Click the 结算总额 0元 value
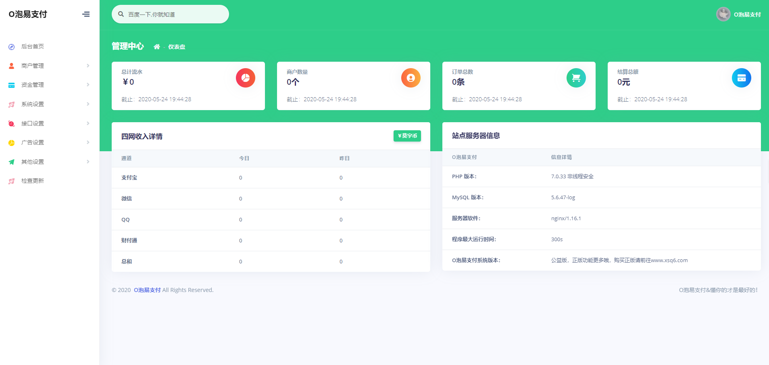This screenshot has width=769, height=365. (x=624, y=82)
